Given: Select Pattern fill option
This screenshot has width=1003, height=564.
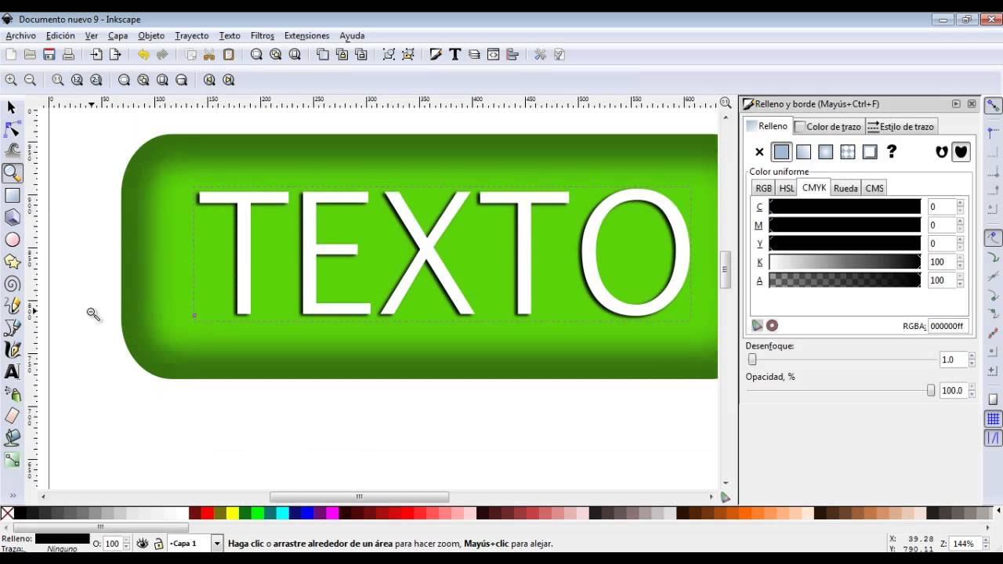Looking at the screenshot, I should pos(847,152).
